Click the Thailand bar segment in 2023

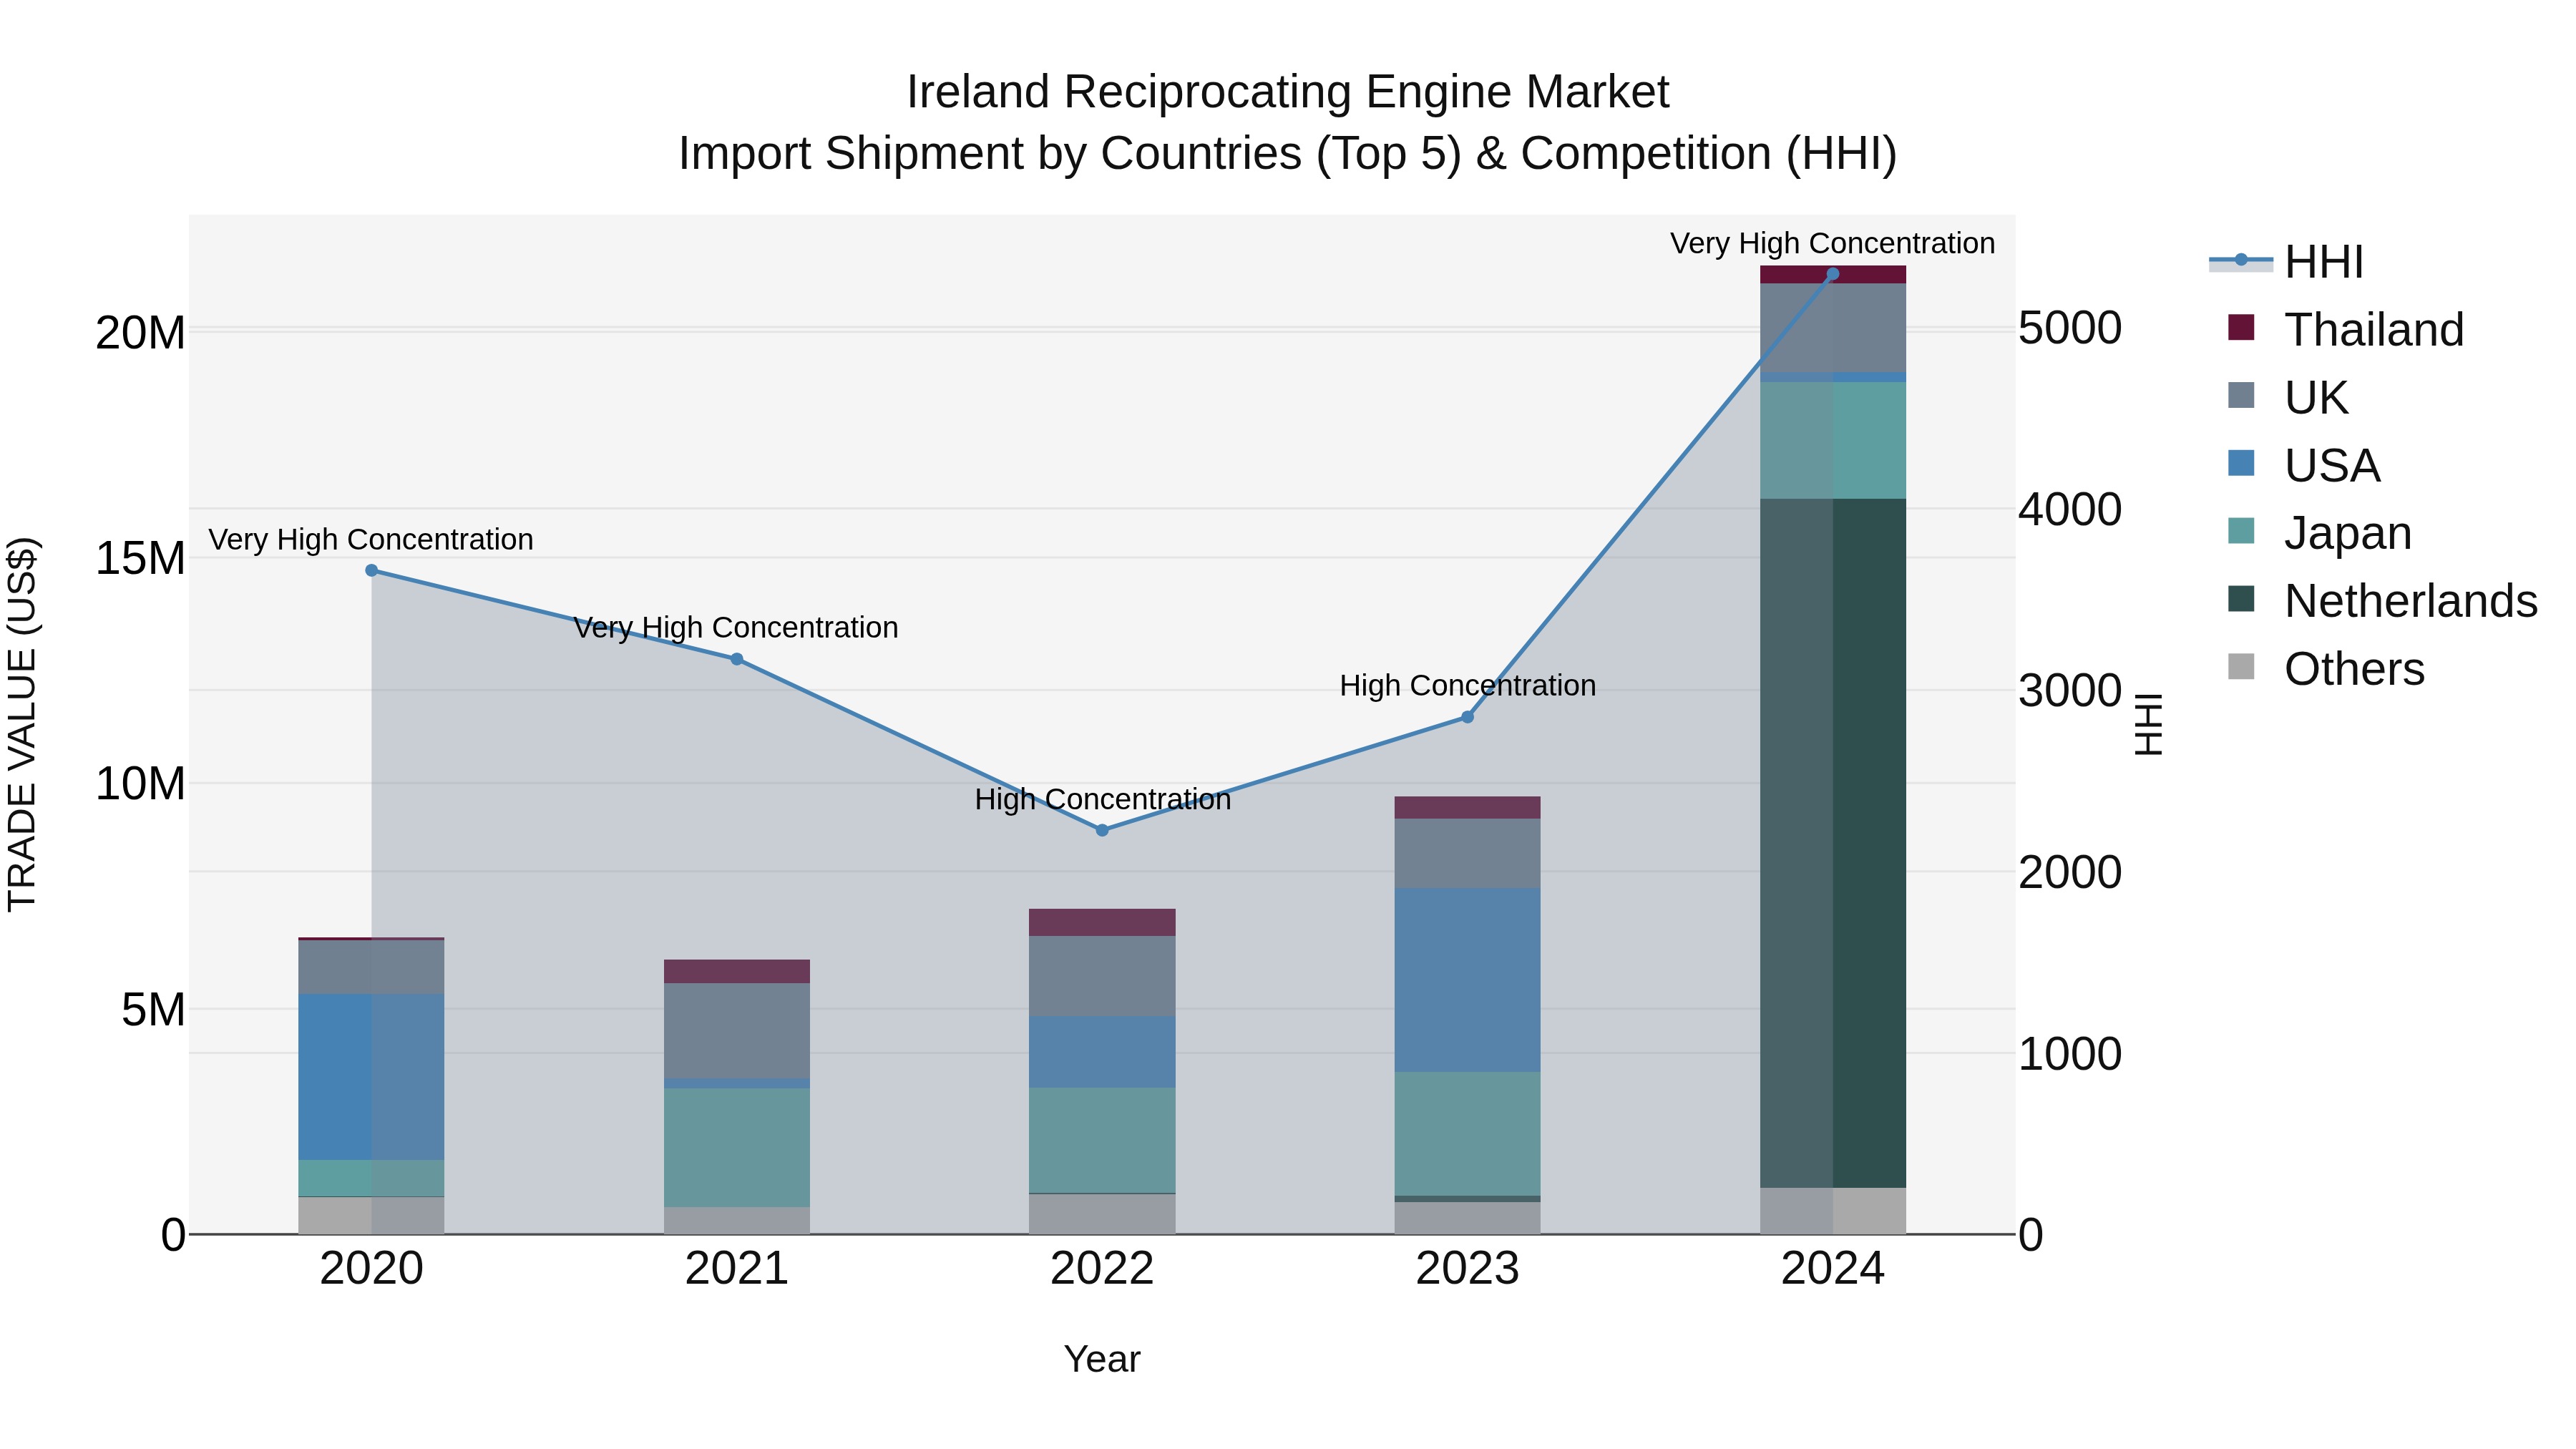point(1467,808)
